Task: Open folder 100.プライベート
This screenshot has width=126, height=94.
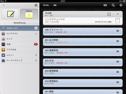Action: click(x=83, y=32)
